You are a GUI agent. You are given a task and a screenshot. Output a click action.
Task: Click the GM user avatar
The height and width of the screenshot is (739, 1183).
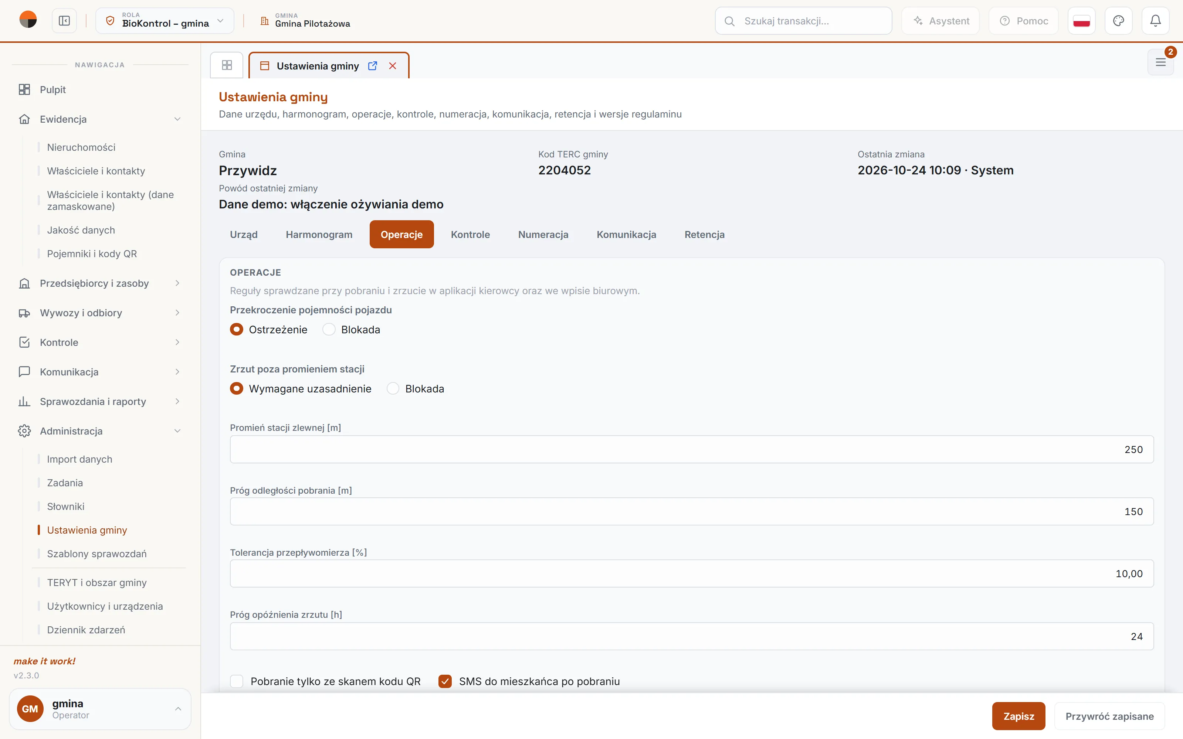pyautogui.click(x=30, y=709)
